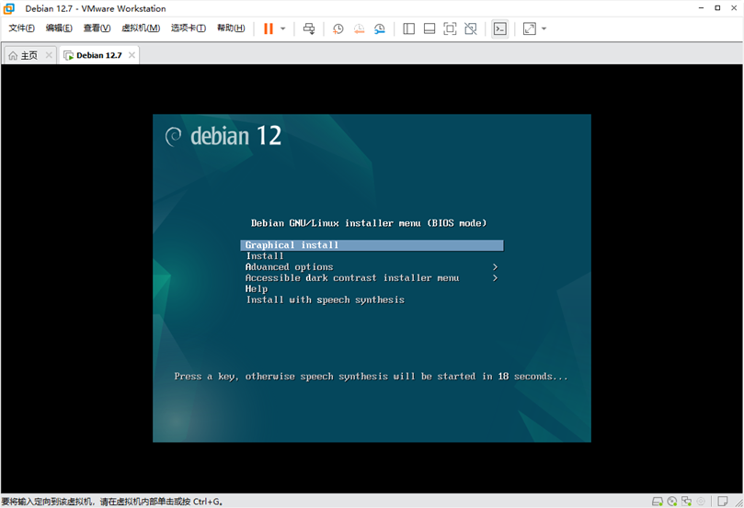Select Accessible dark contrast installer menu
This screenshot has height=508, width=744.
tap(372, 277)
